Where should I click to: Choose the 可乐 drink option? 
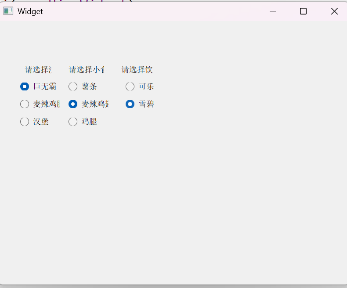139,86
